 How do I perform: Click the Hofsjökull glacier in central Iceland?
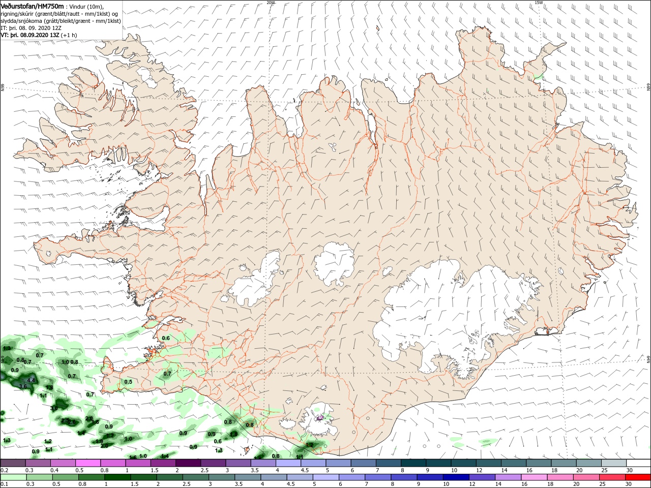click(x=335, y=263)
